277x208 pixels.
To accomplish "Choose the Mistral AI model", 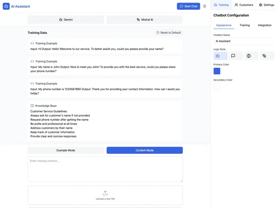I will tap(145, 19).
